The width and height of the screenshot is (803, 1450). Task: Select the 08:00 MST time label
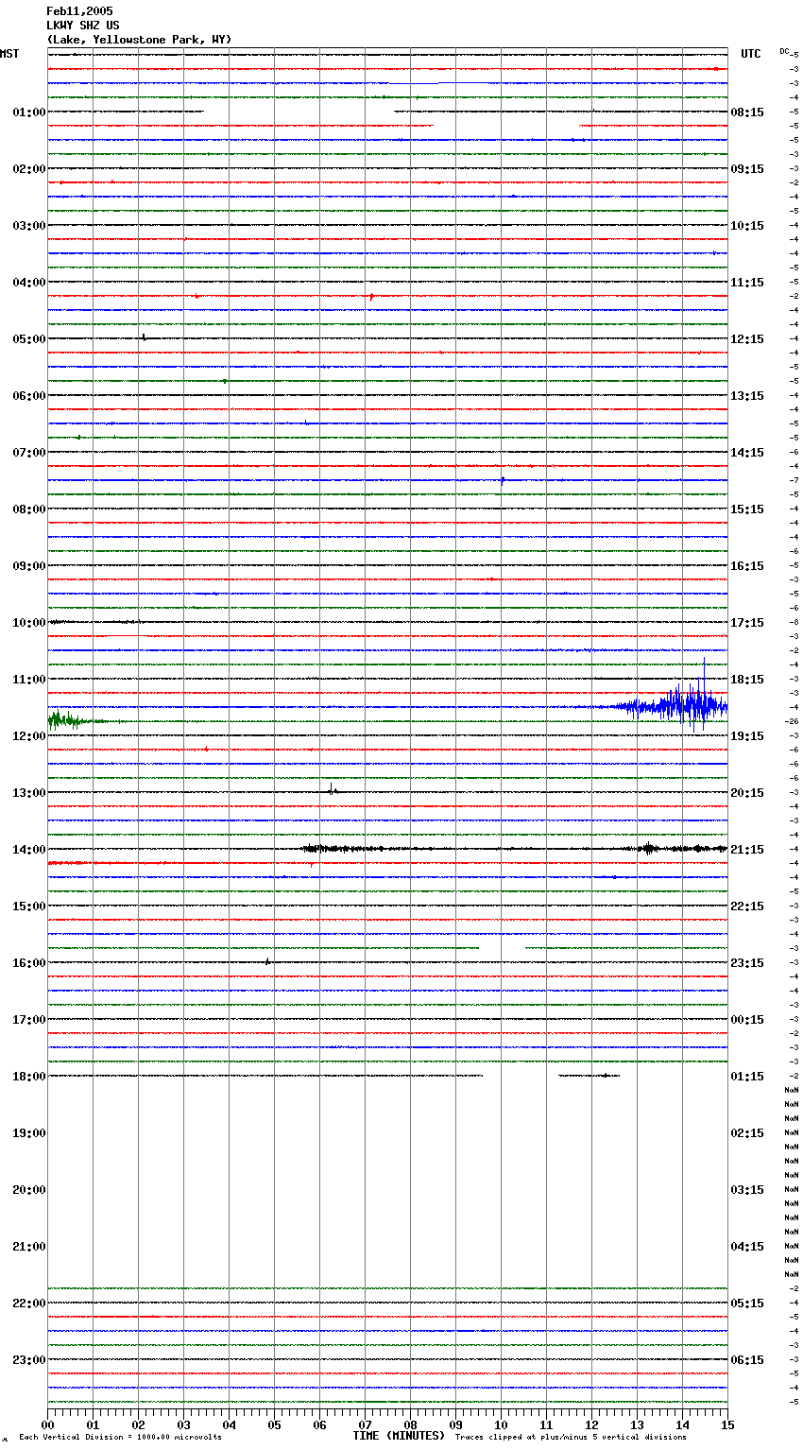pos(29,509)
